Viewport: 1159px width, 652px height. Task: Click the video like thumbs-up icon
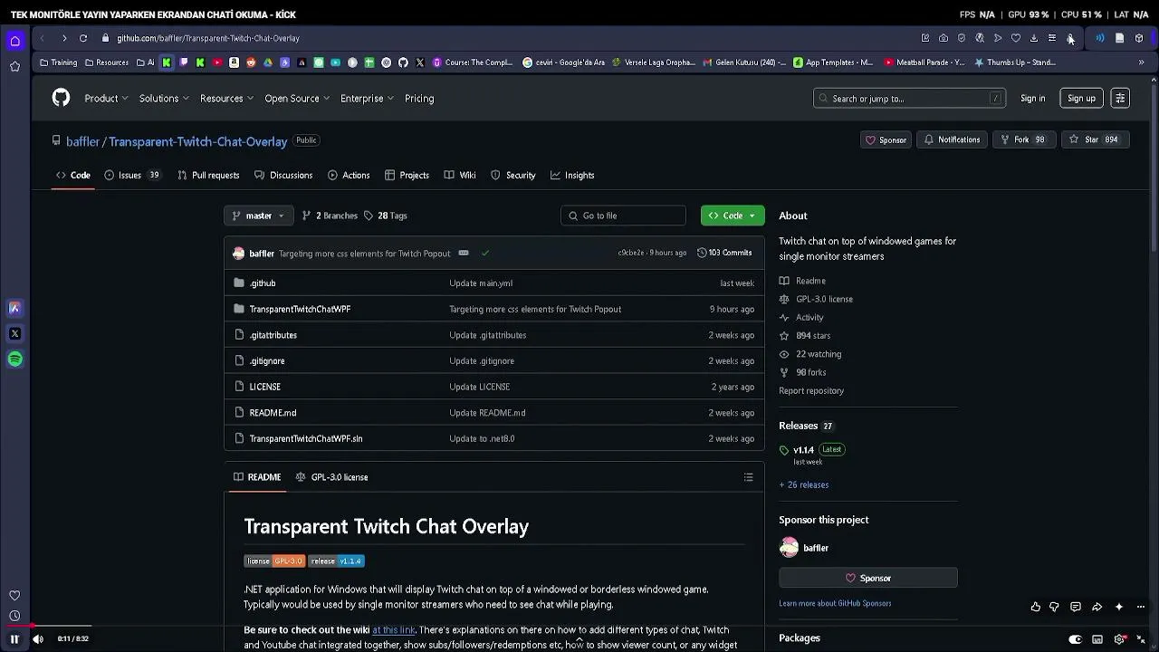click(x=1036, y=607)
